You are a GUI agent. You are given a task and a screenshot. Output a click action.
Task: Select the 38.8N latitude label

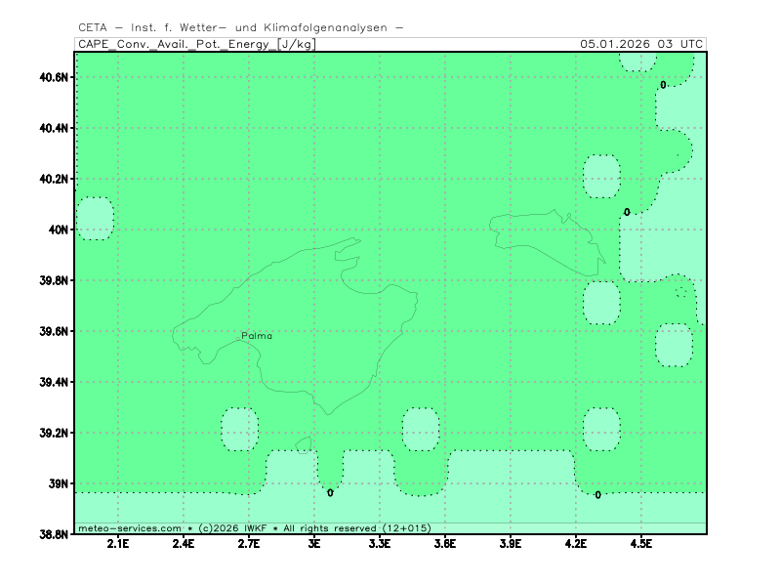(53, 534)
